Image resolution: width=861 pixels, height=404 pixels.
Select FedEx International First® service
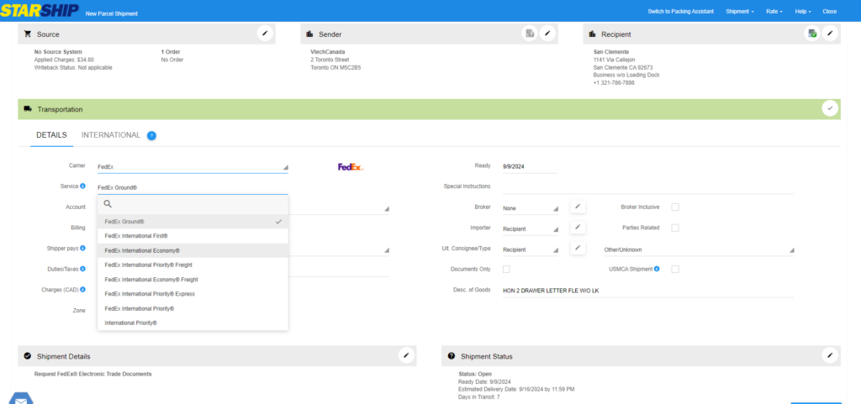(193, 236)
